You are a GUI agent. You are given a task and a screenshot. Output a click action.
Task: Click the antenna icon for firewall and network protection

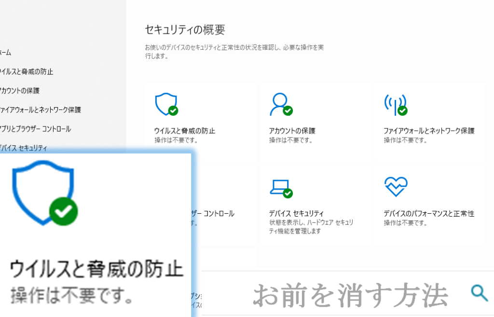[395, 104]
